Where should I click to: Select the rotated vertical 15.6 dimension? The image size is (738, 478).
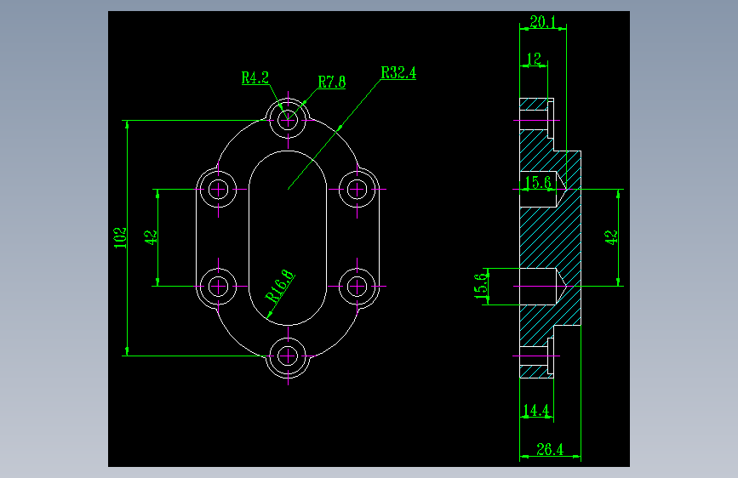(481, 286)
